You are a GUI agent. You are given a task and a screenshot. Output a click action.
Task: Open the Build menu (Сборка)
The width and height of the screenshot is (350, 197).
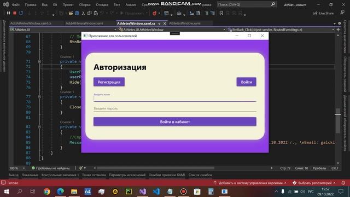[x=85, y=4]
